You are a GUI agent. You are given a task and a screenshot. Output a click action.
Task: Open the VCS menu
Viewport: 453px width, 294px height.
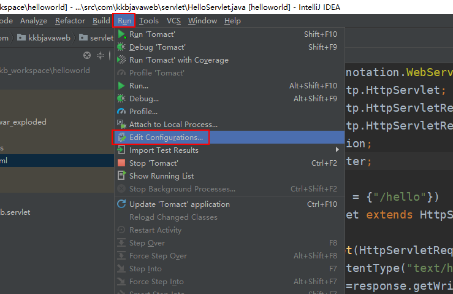click(173, 21)
